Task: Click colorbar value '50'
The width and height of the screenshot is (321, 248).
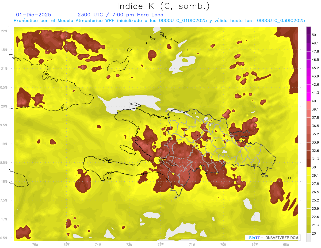Action: point(314,35)
